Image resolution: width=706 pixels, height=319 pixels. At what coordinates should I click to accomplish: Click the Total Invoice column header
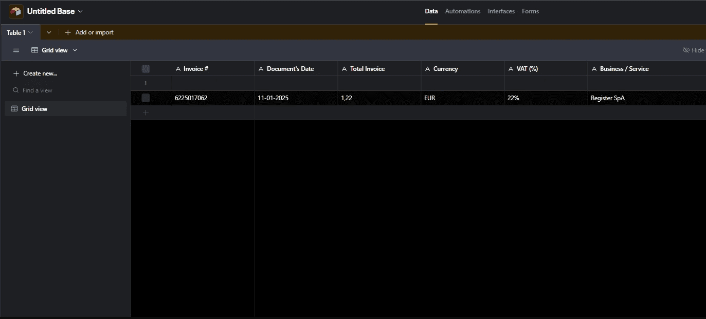pos(379,69)
